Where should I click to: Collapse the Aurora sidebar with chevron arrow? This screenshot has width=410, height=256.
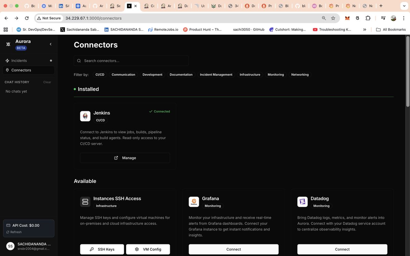pyautogui.click(x=51, y=44)
